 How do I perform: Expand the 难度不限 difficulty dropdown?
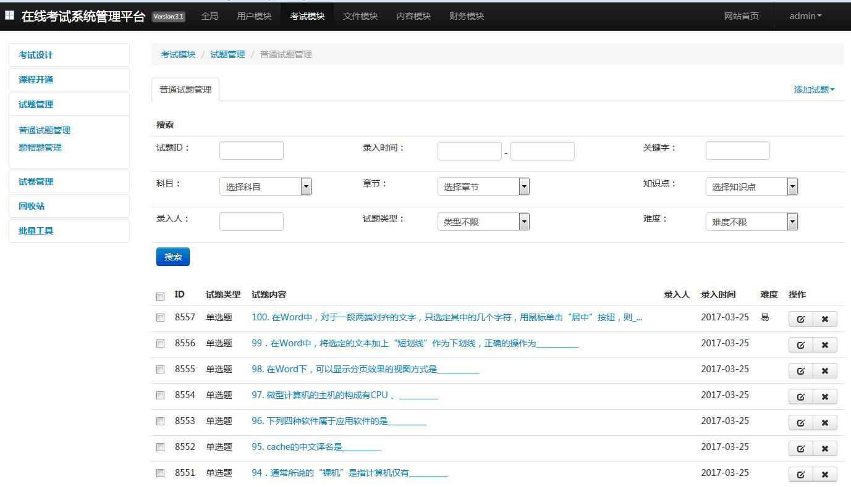751,222
